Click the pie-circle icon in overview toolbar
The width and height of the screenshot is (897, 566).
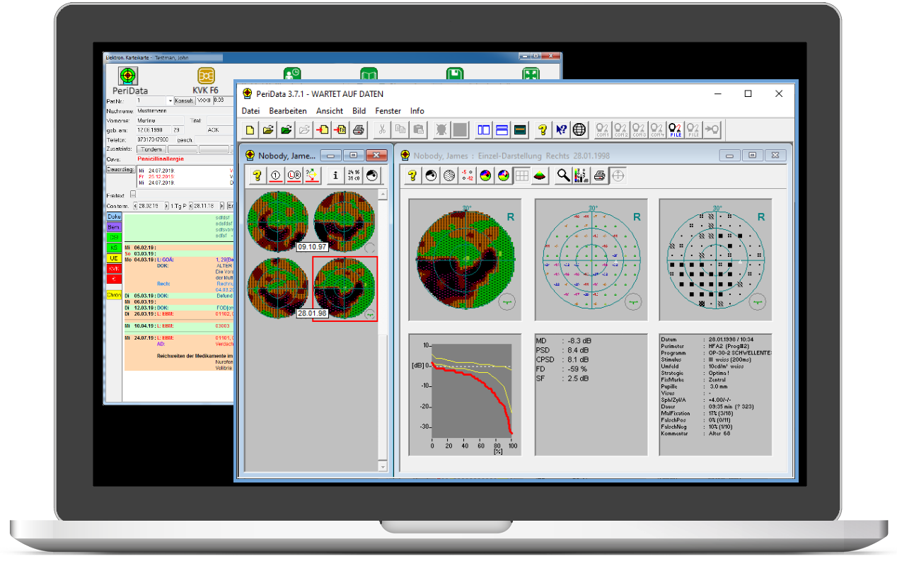click(372, 175)
